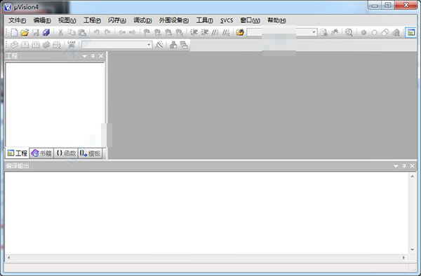Click the Enable/Disable Breakpoint hollow circle icon

[374, 32]
